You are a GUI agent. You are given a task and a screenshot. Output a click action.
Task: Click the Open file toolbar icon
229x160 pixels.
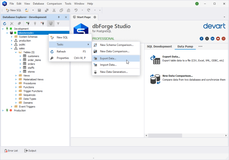point(27,10)
